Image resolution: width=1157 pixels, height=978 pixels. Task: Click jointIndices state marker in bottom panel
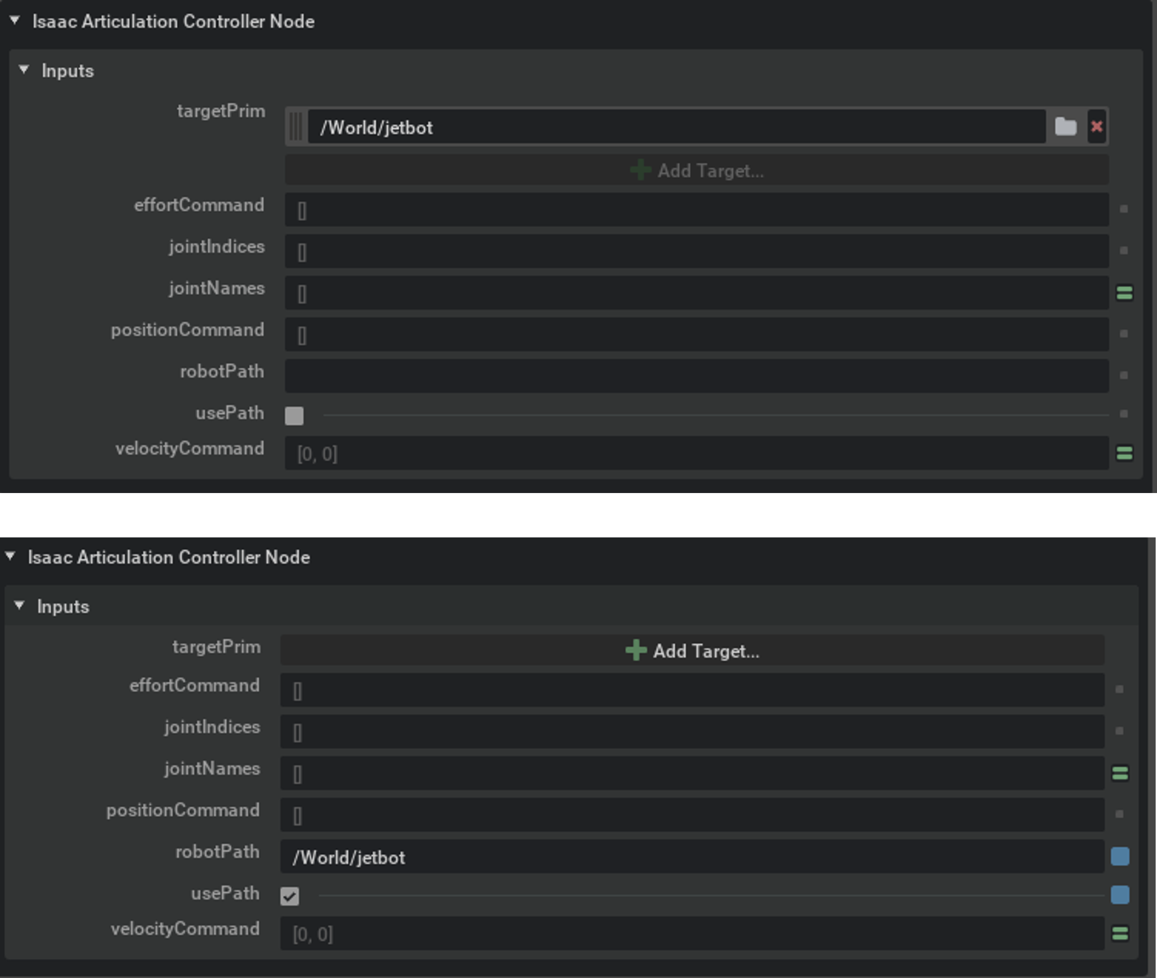pos(1119,731)
